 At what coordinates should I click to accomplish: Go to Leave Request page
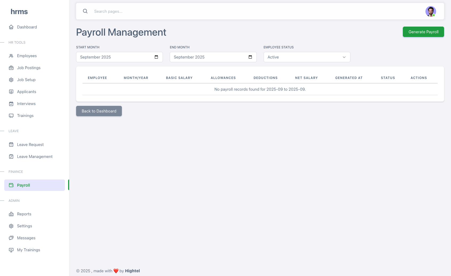pyautogui.click(x=30, y=145)
